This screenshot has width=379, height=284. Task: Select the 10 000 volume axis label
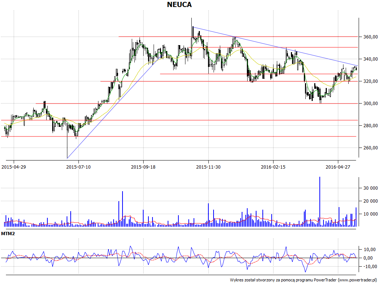[x=371, y=214]
